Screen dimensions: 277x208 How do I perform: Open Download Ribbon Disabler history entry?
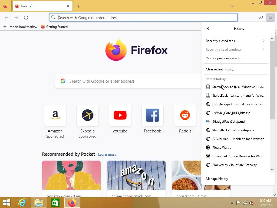point(236,156)
